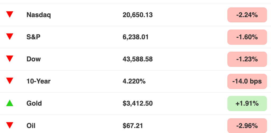Select the Gold commodity label
Image resolution: width=271 pixels, height=133 pixels.
[34, 104]
